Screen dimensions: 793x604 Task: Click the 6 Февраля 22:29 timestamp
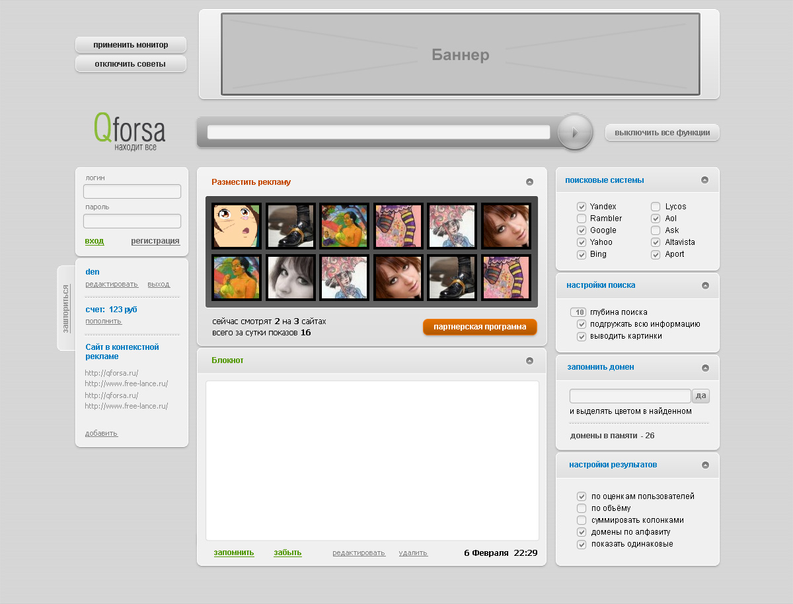point(501,553)
